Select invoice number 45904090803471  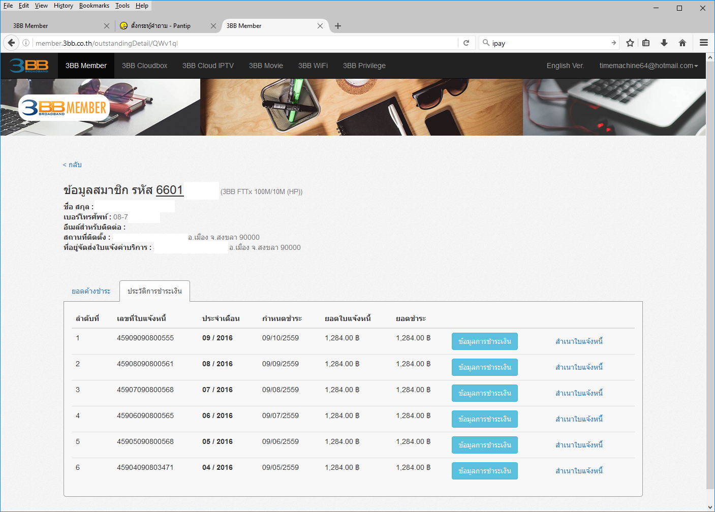[x=145, y=467]
